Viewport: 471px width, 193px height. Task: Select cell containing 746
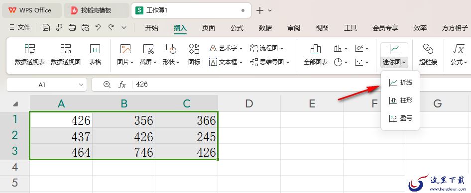124,152
